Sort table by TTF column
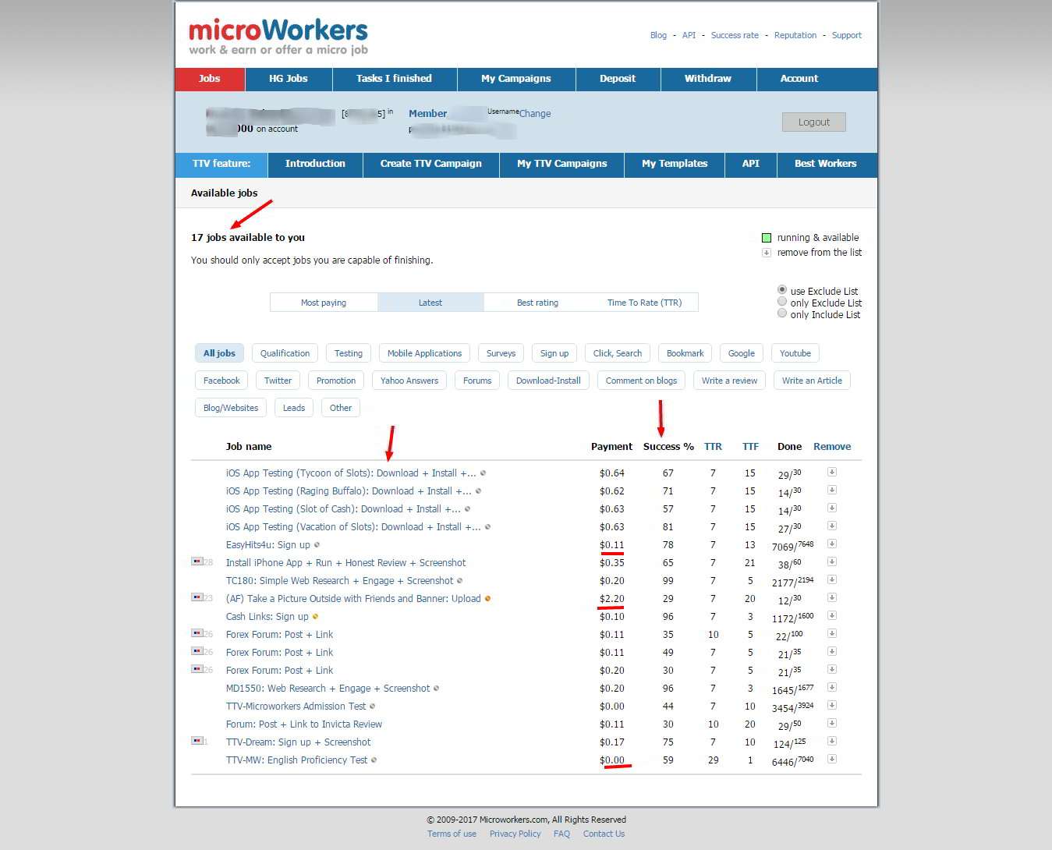The height and width of the screenshot is (850, 1052). click(x=750, y=447)
